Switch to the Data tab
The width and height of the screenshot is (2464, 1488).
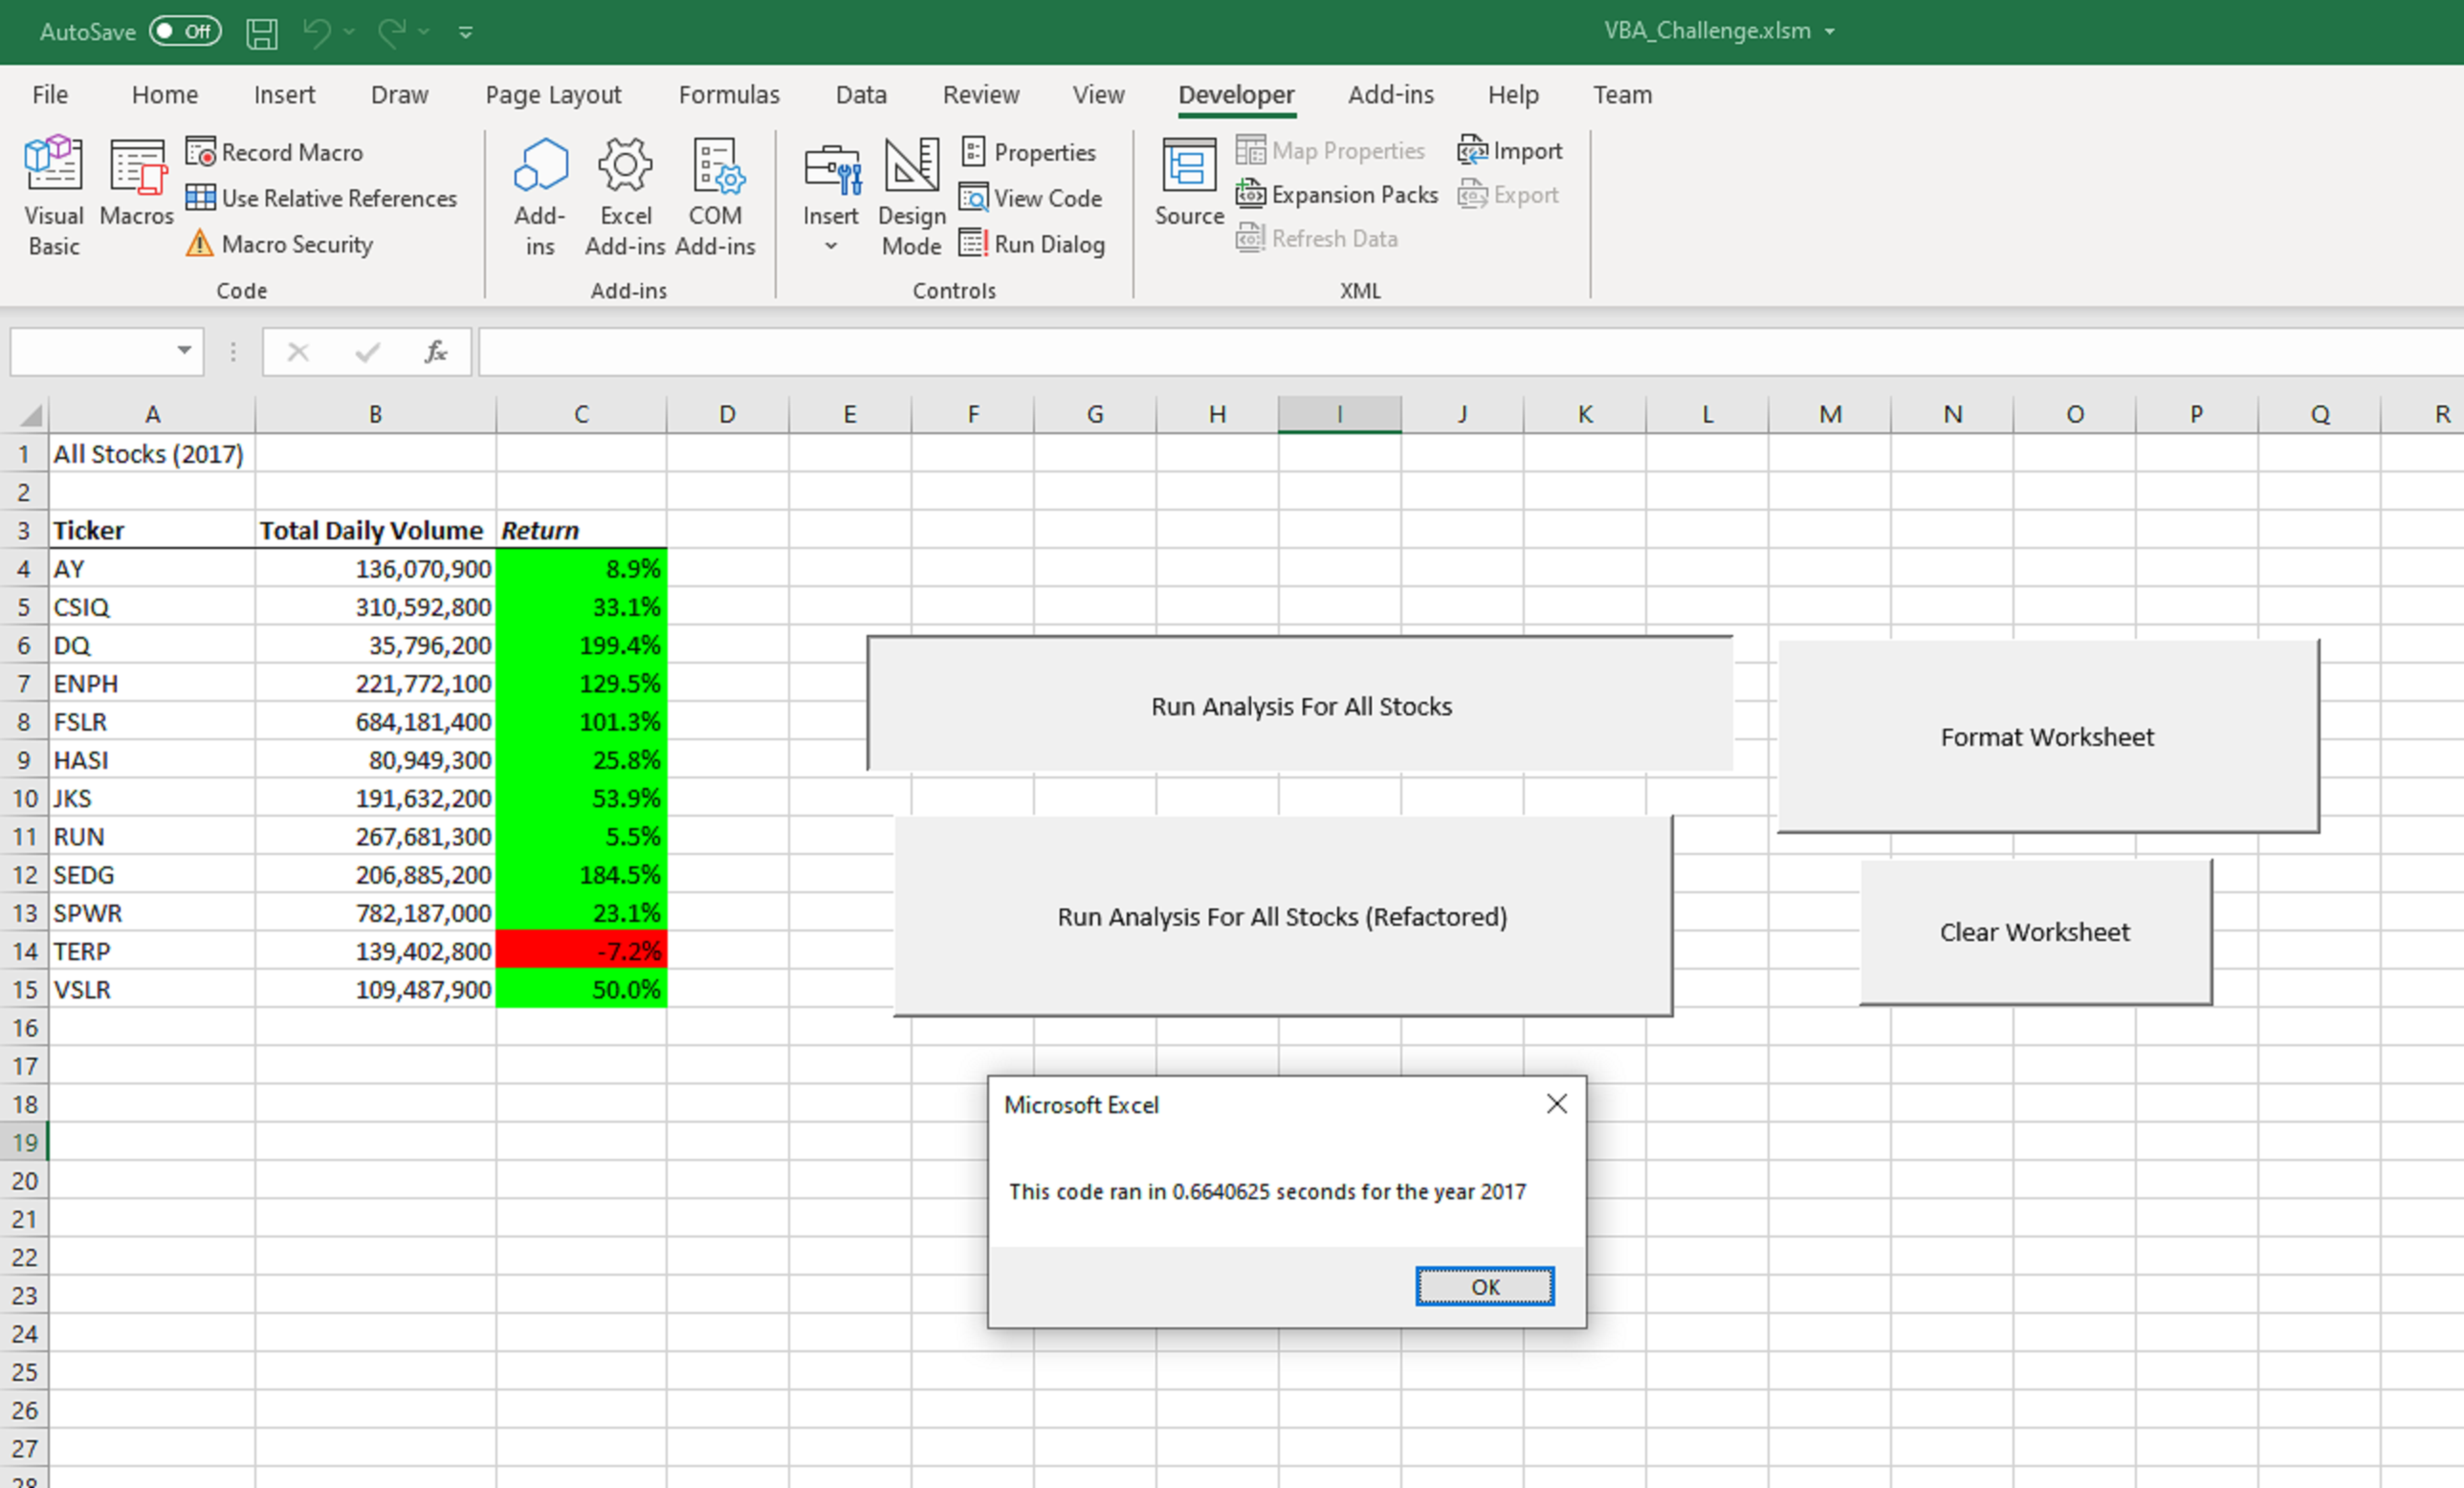pyautogui.click(x=861, y=94)
